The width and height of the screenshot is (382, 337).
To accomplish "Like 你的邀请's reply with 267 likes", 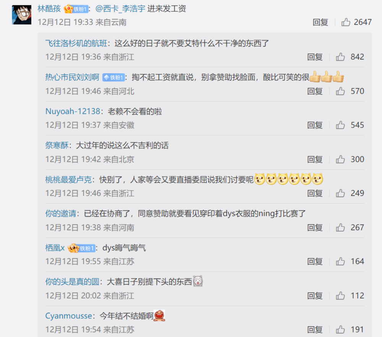I will pyautogui.click(x=340, y=228).
